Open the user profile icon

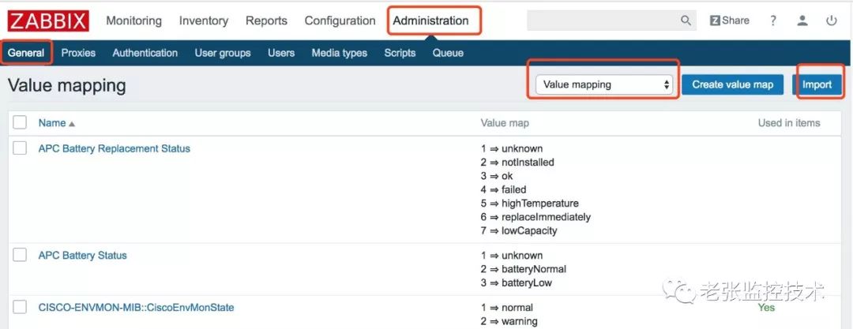pos(802,21)
